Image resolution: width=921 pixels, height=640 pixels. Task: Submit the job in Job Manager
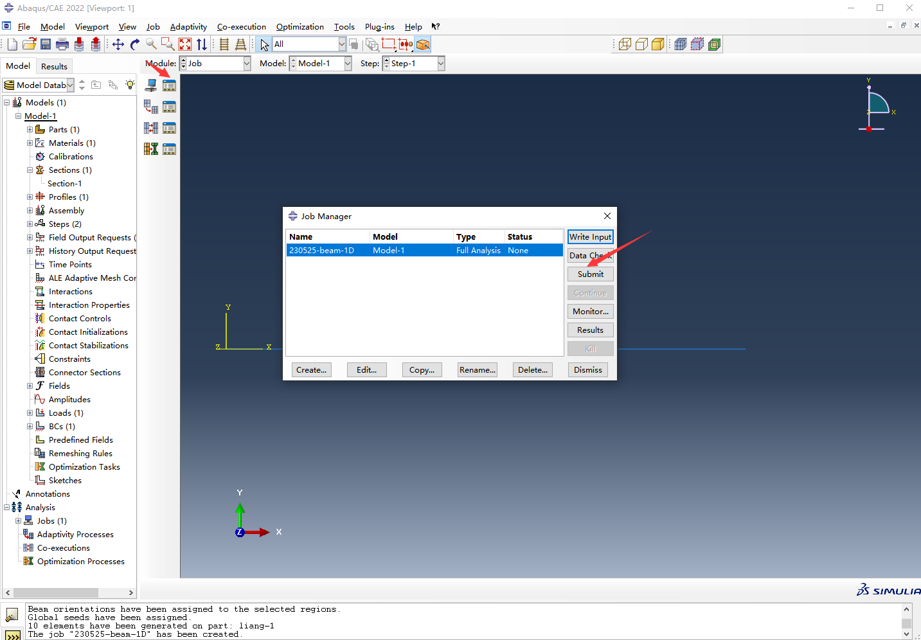[x=590, y=274]
